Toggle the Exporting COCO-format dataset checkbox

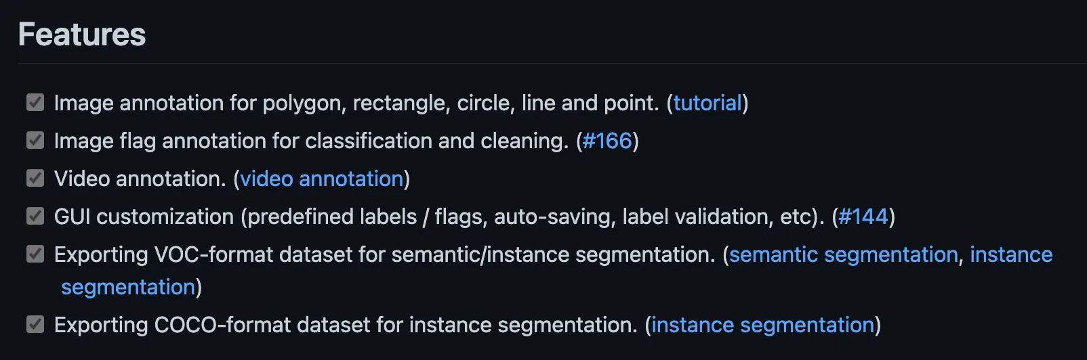click(35, 324)
